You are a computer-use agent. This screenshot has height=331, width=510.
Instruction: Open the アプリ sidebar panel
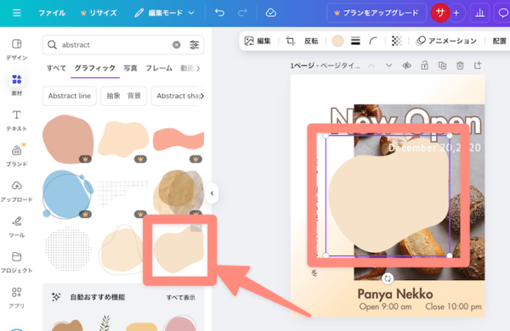[17, 298]
